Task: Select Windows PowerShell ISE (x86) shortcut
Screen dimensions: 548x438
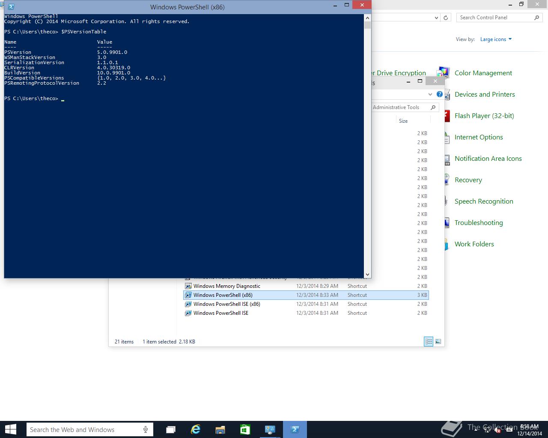Action: point(306,304)
